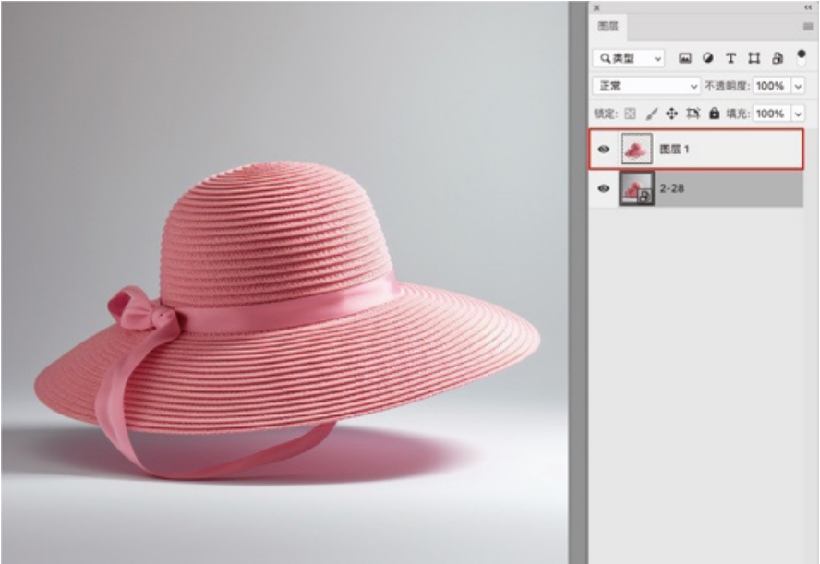
Task: Click the prevent artboard auto-nesting icon
Action: point(693,114)
